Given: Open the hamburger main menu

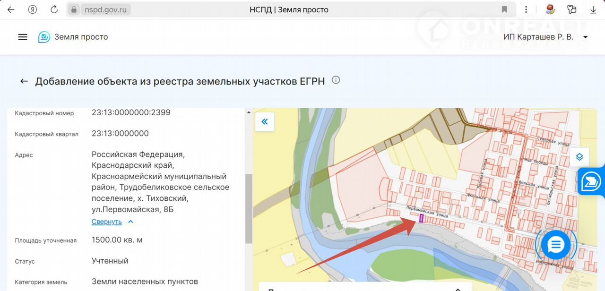Looking at the screenshot, I should tap(23, 37).
